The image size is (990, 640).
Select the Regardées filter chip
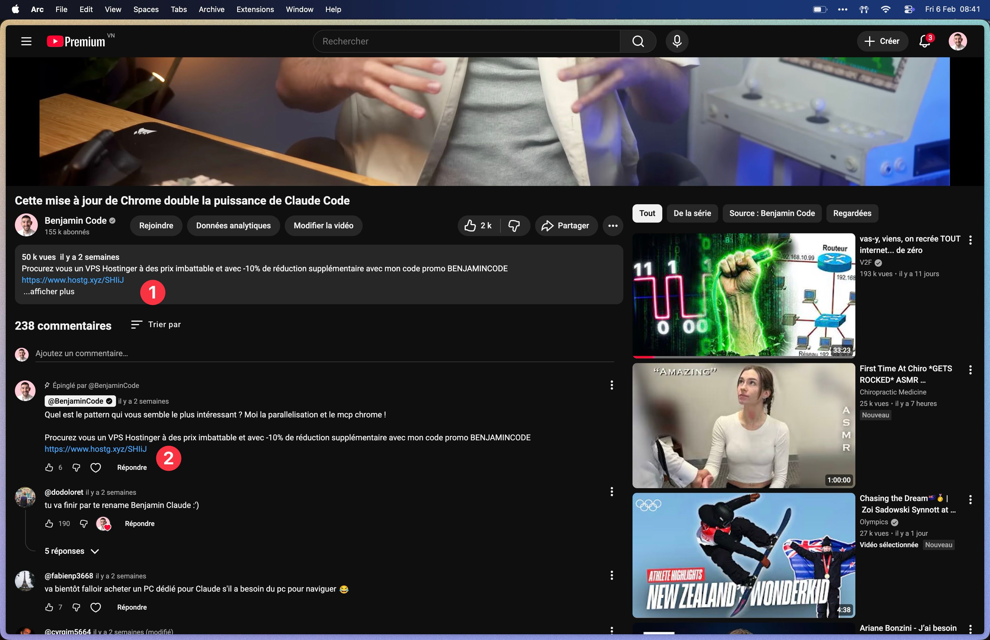point(852,213)
